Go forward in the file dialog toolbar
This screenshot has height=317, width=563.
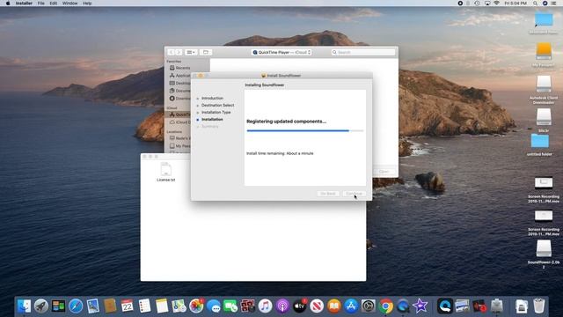pyautogui.click(x=179, y=53)
